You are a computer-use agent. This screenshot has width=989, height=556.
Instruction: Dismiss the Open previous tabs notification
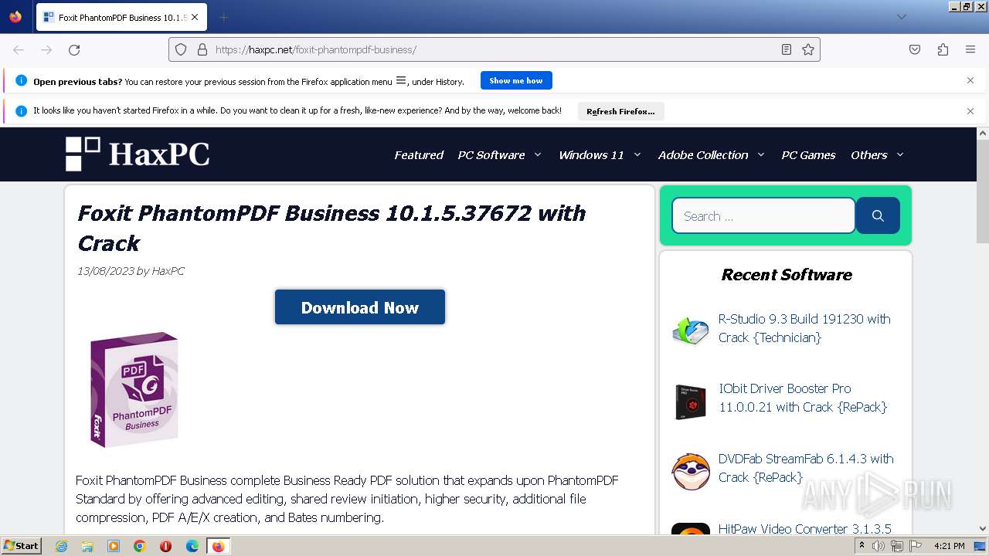pyautogui.click(x=970, y=80)
